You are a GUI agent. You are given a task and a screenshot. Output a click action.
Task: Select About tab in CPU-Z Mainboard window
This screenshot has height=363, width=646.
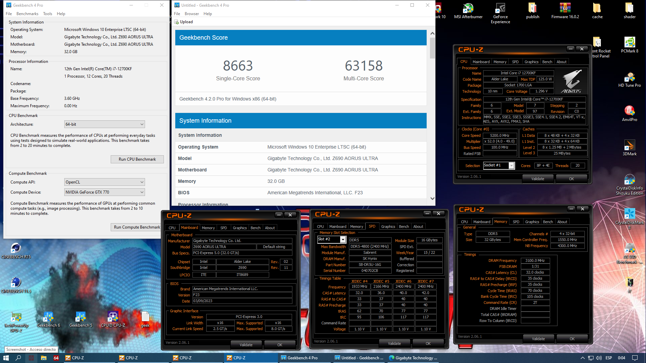(x=270, y=228)
